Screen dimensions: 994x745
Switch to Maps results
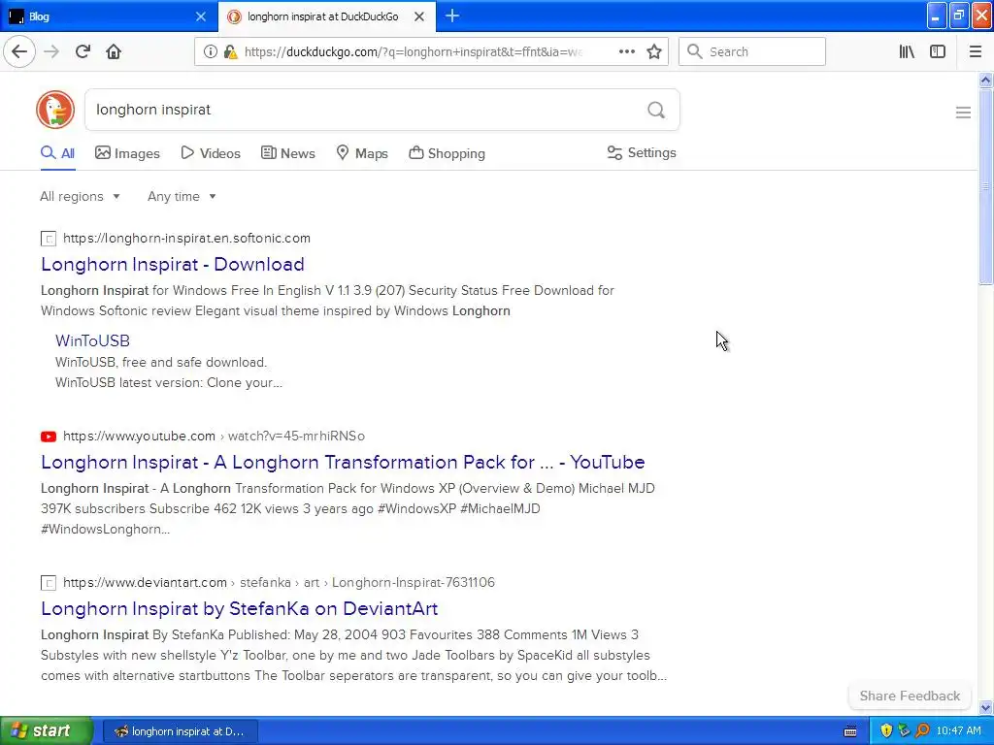(362, 153)
